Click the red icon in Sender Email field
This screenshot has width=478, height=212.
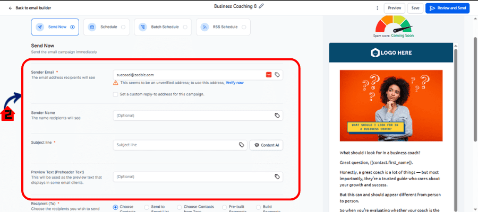[269, 75]
